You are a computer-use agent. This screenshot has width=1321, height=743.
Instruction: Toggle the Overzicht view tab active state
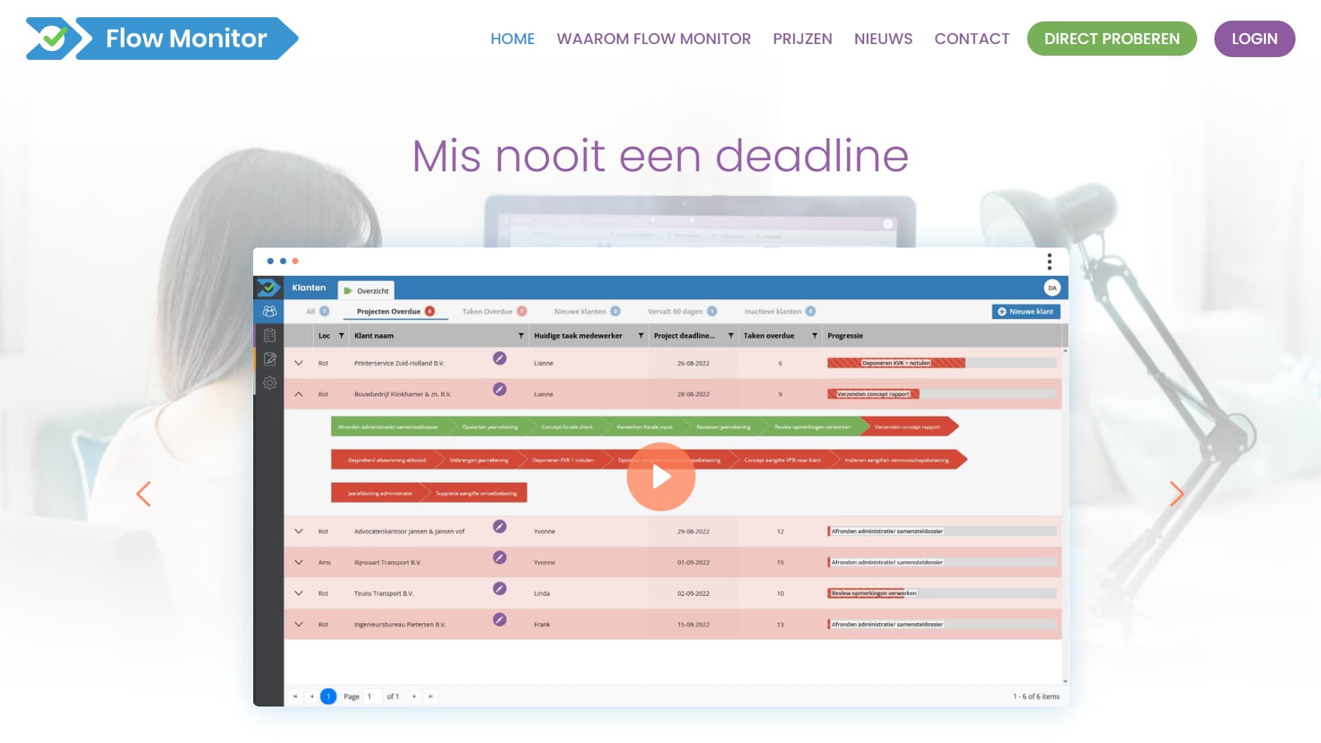tap(367, 290)
